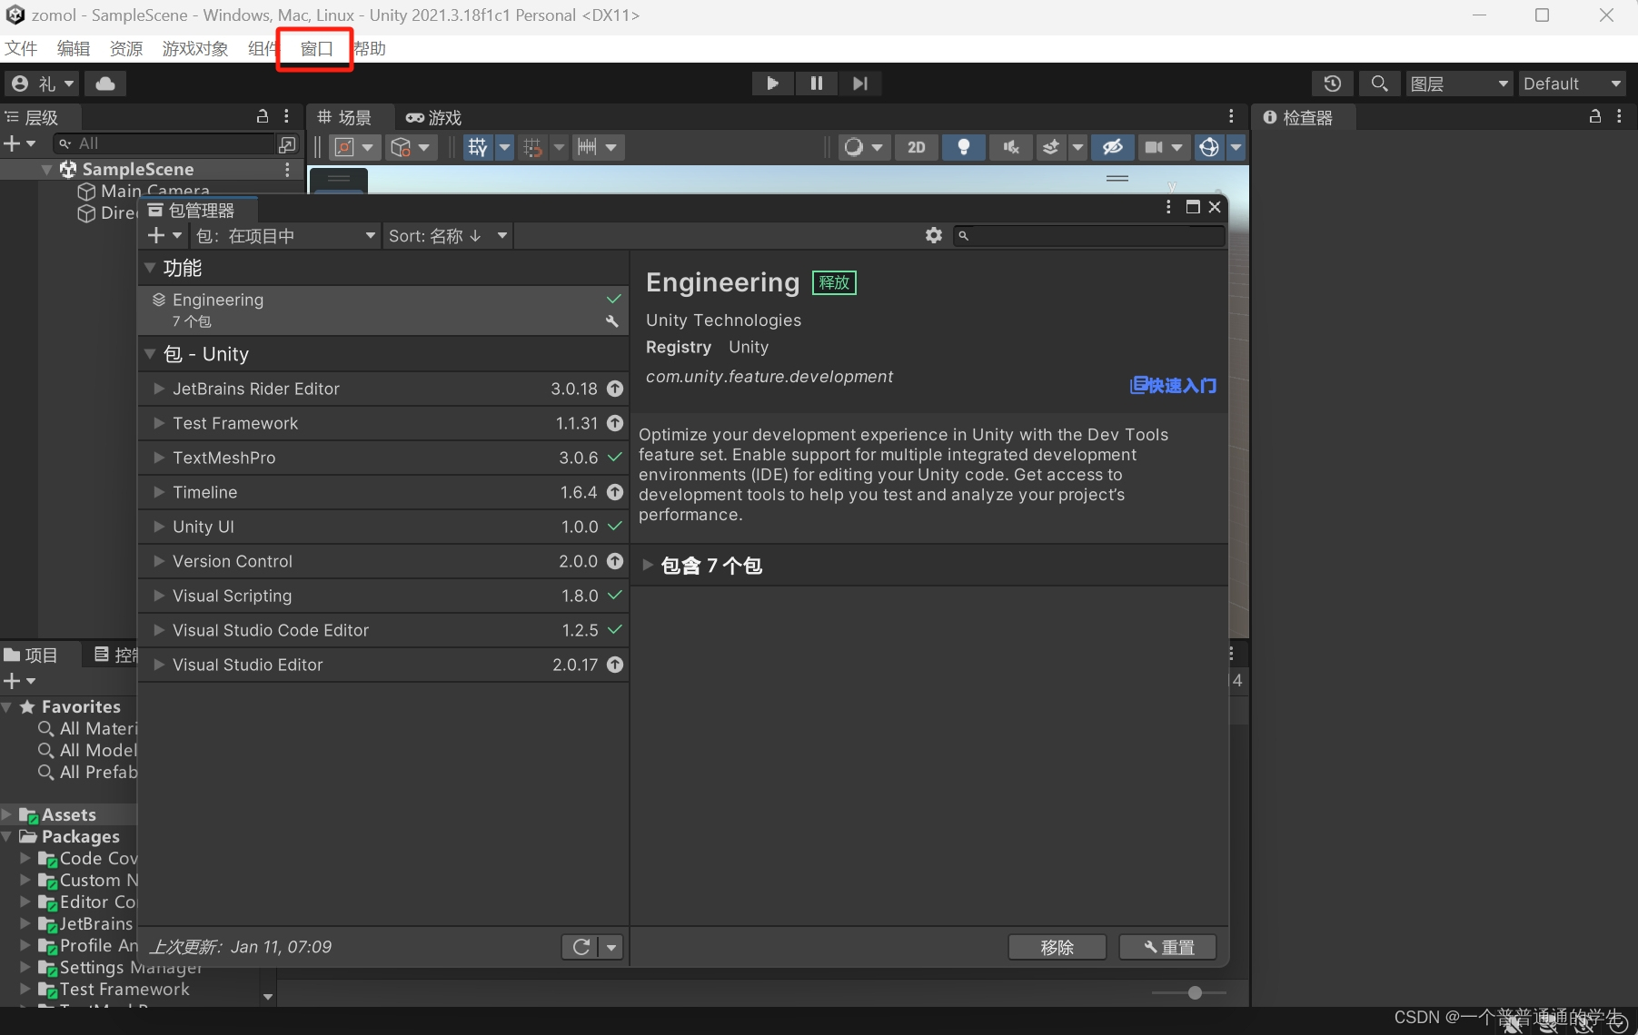Screen dimensions: 1638x1035
Task: Toggle the 2D scene view
Action: click(x=916, y=147)
